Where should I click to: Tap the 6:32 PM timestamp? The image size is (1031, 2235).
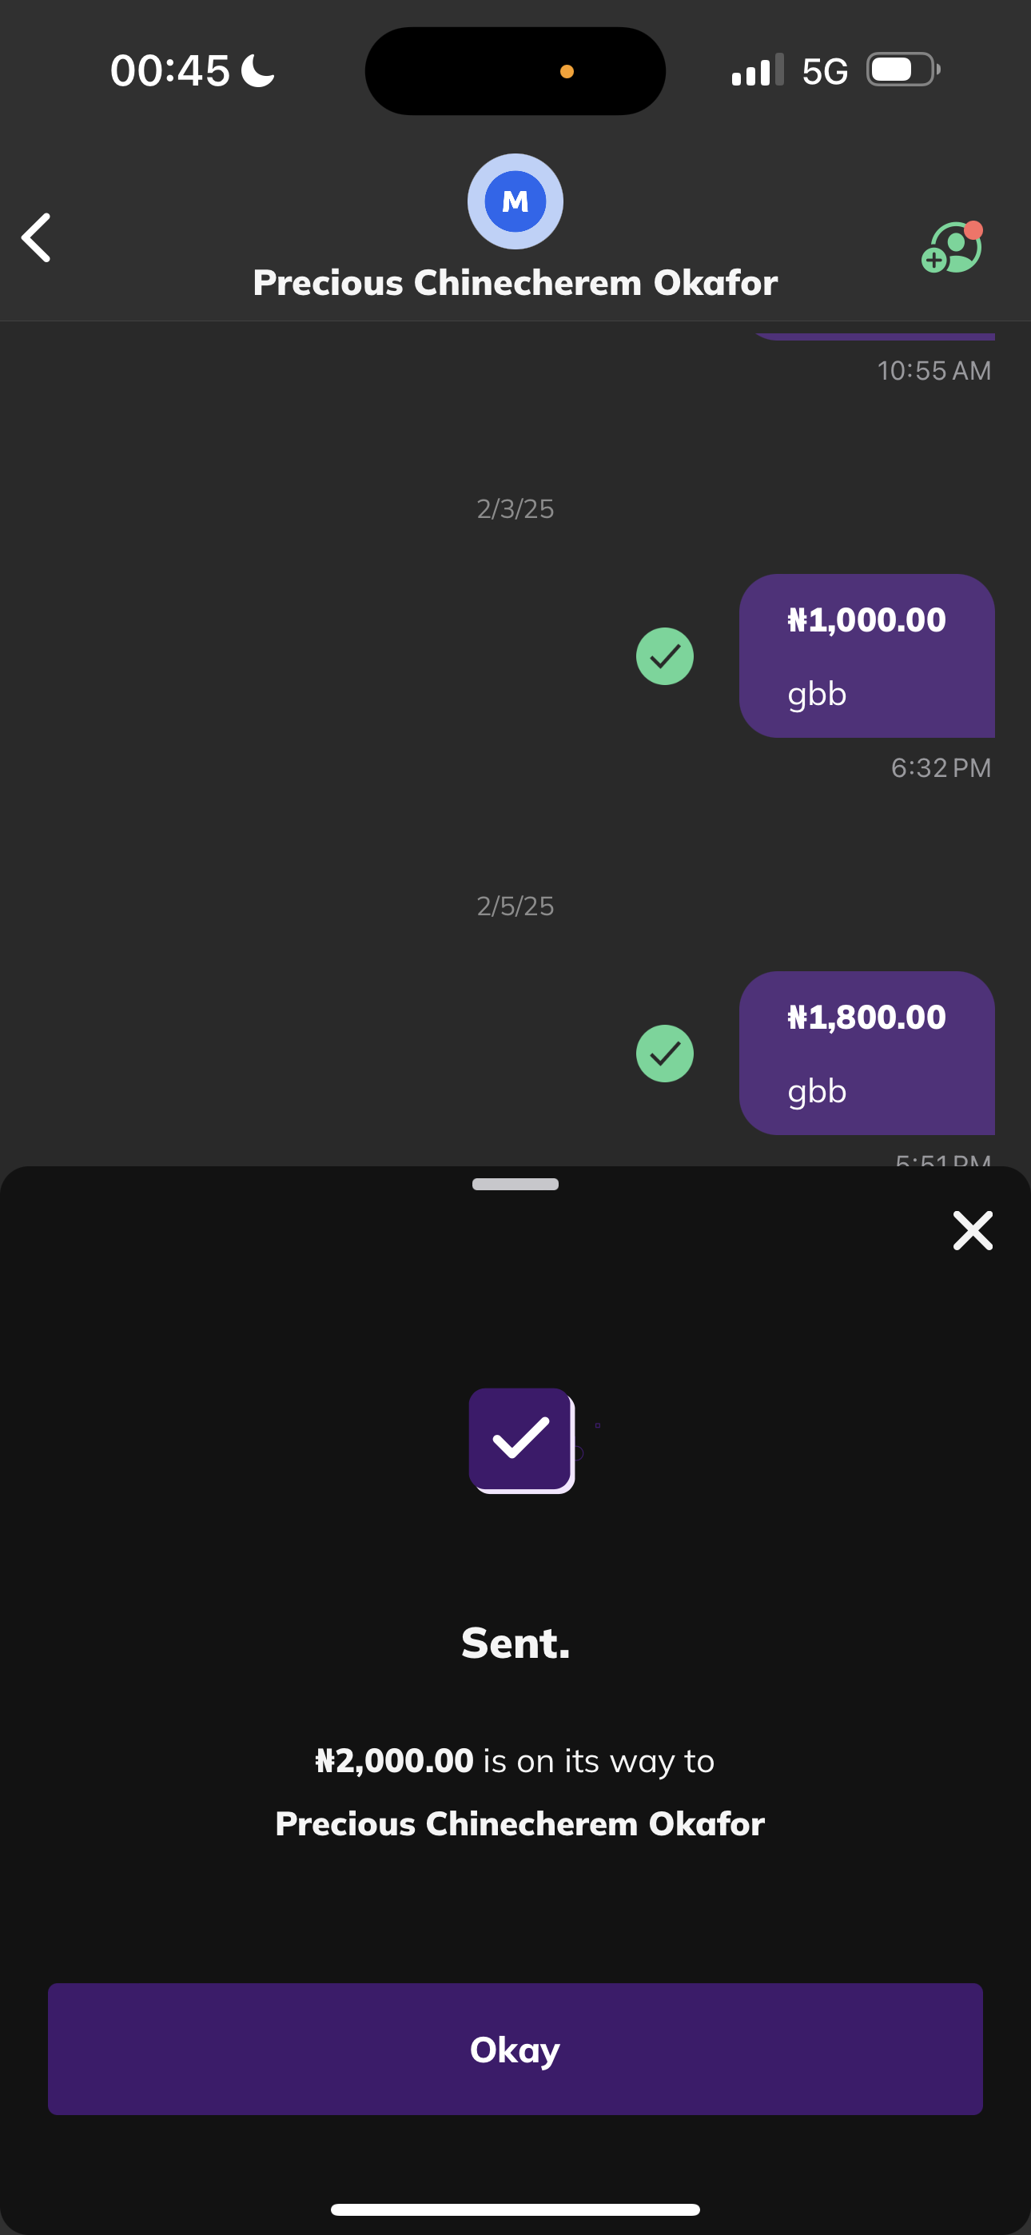tap(941, 768)
